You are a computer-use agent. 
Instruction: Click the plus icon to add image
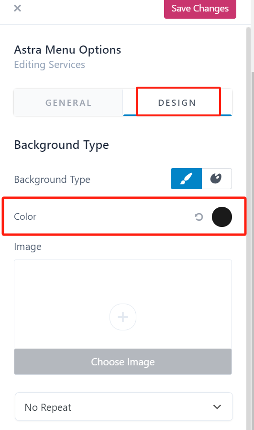click(123, 317)
